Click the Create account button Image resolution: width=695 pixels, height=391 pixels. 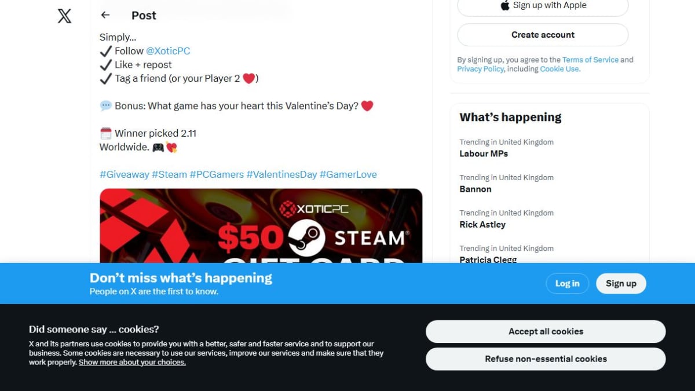tap(543, 35)
